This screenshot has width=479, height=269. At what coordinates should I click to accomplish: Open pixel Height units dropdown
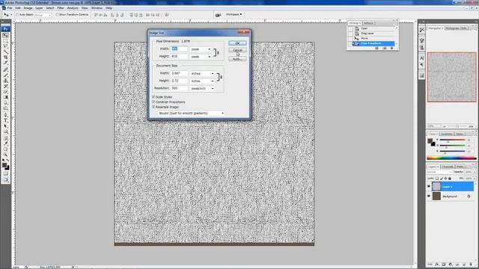[201, 57]
